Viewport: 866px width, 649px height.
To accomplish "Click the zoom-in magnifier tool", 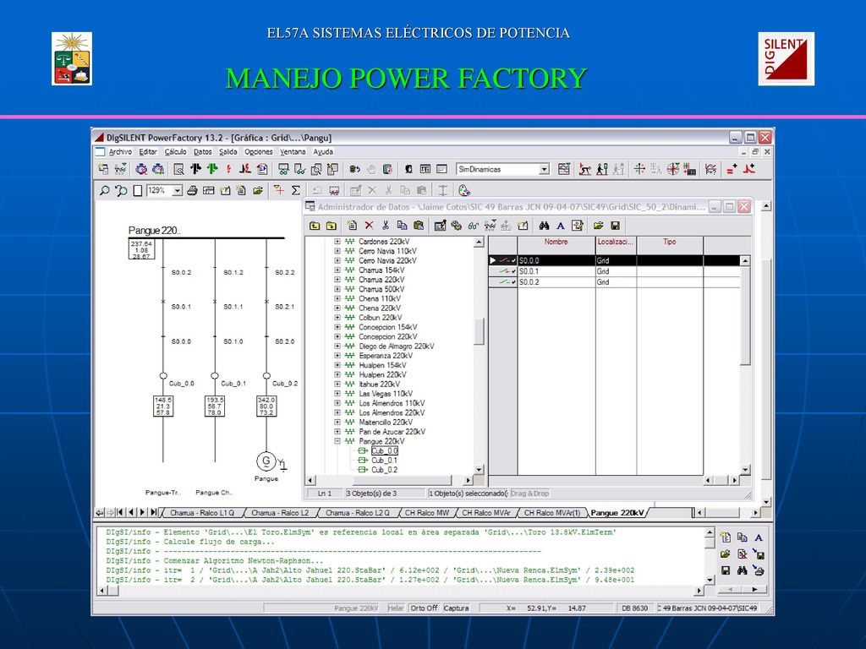I will [104, 191].
